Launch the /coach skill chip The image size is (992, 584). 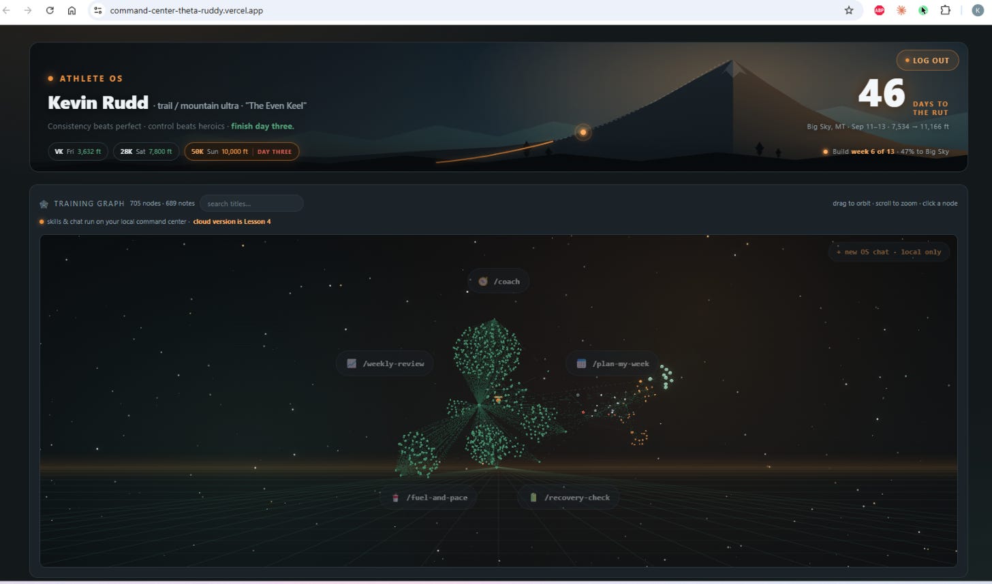[x=499, y=281]
